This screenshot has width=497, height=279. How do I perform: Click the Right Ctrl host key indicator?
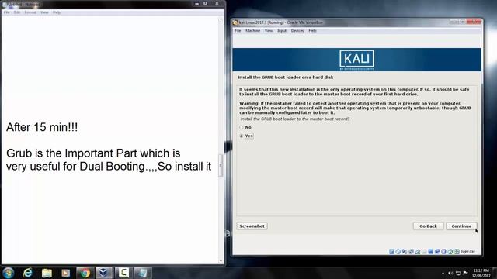pyautogui.click(x=467, y=252)
